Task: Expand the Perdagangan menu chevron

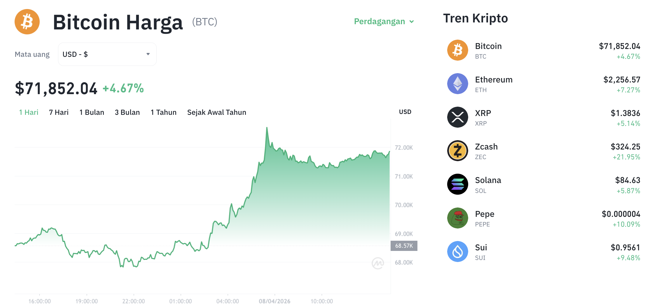Action: coord(412,22)
